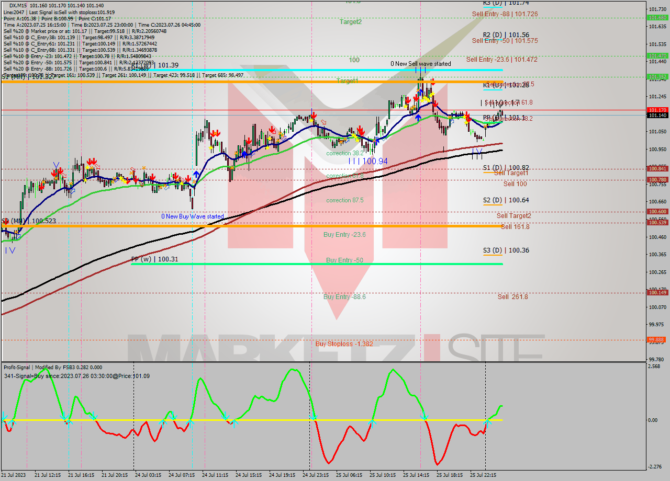Click the 'Sell 261.8' label
Image resolution: width=670 pixels, height=481 pixels.
pos(512,297)
